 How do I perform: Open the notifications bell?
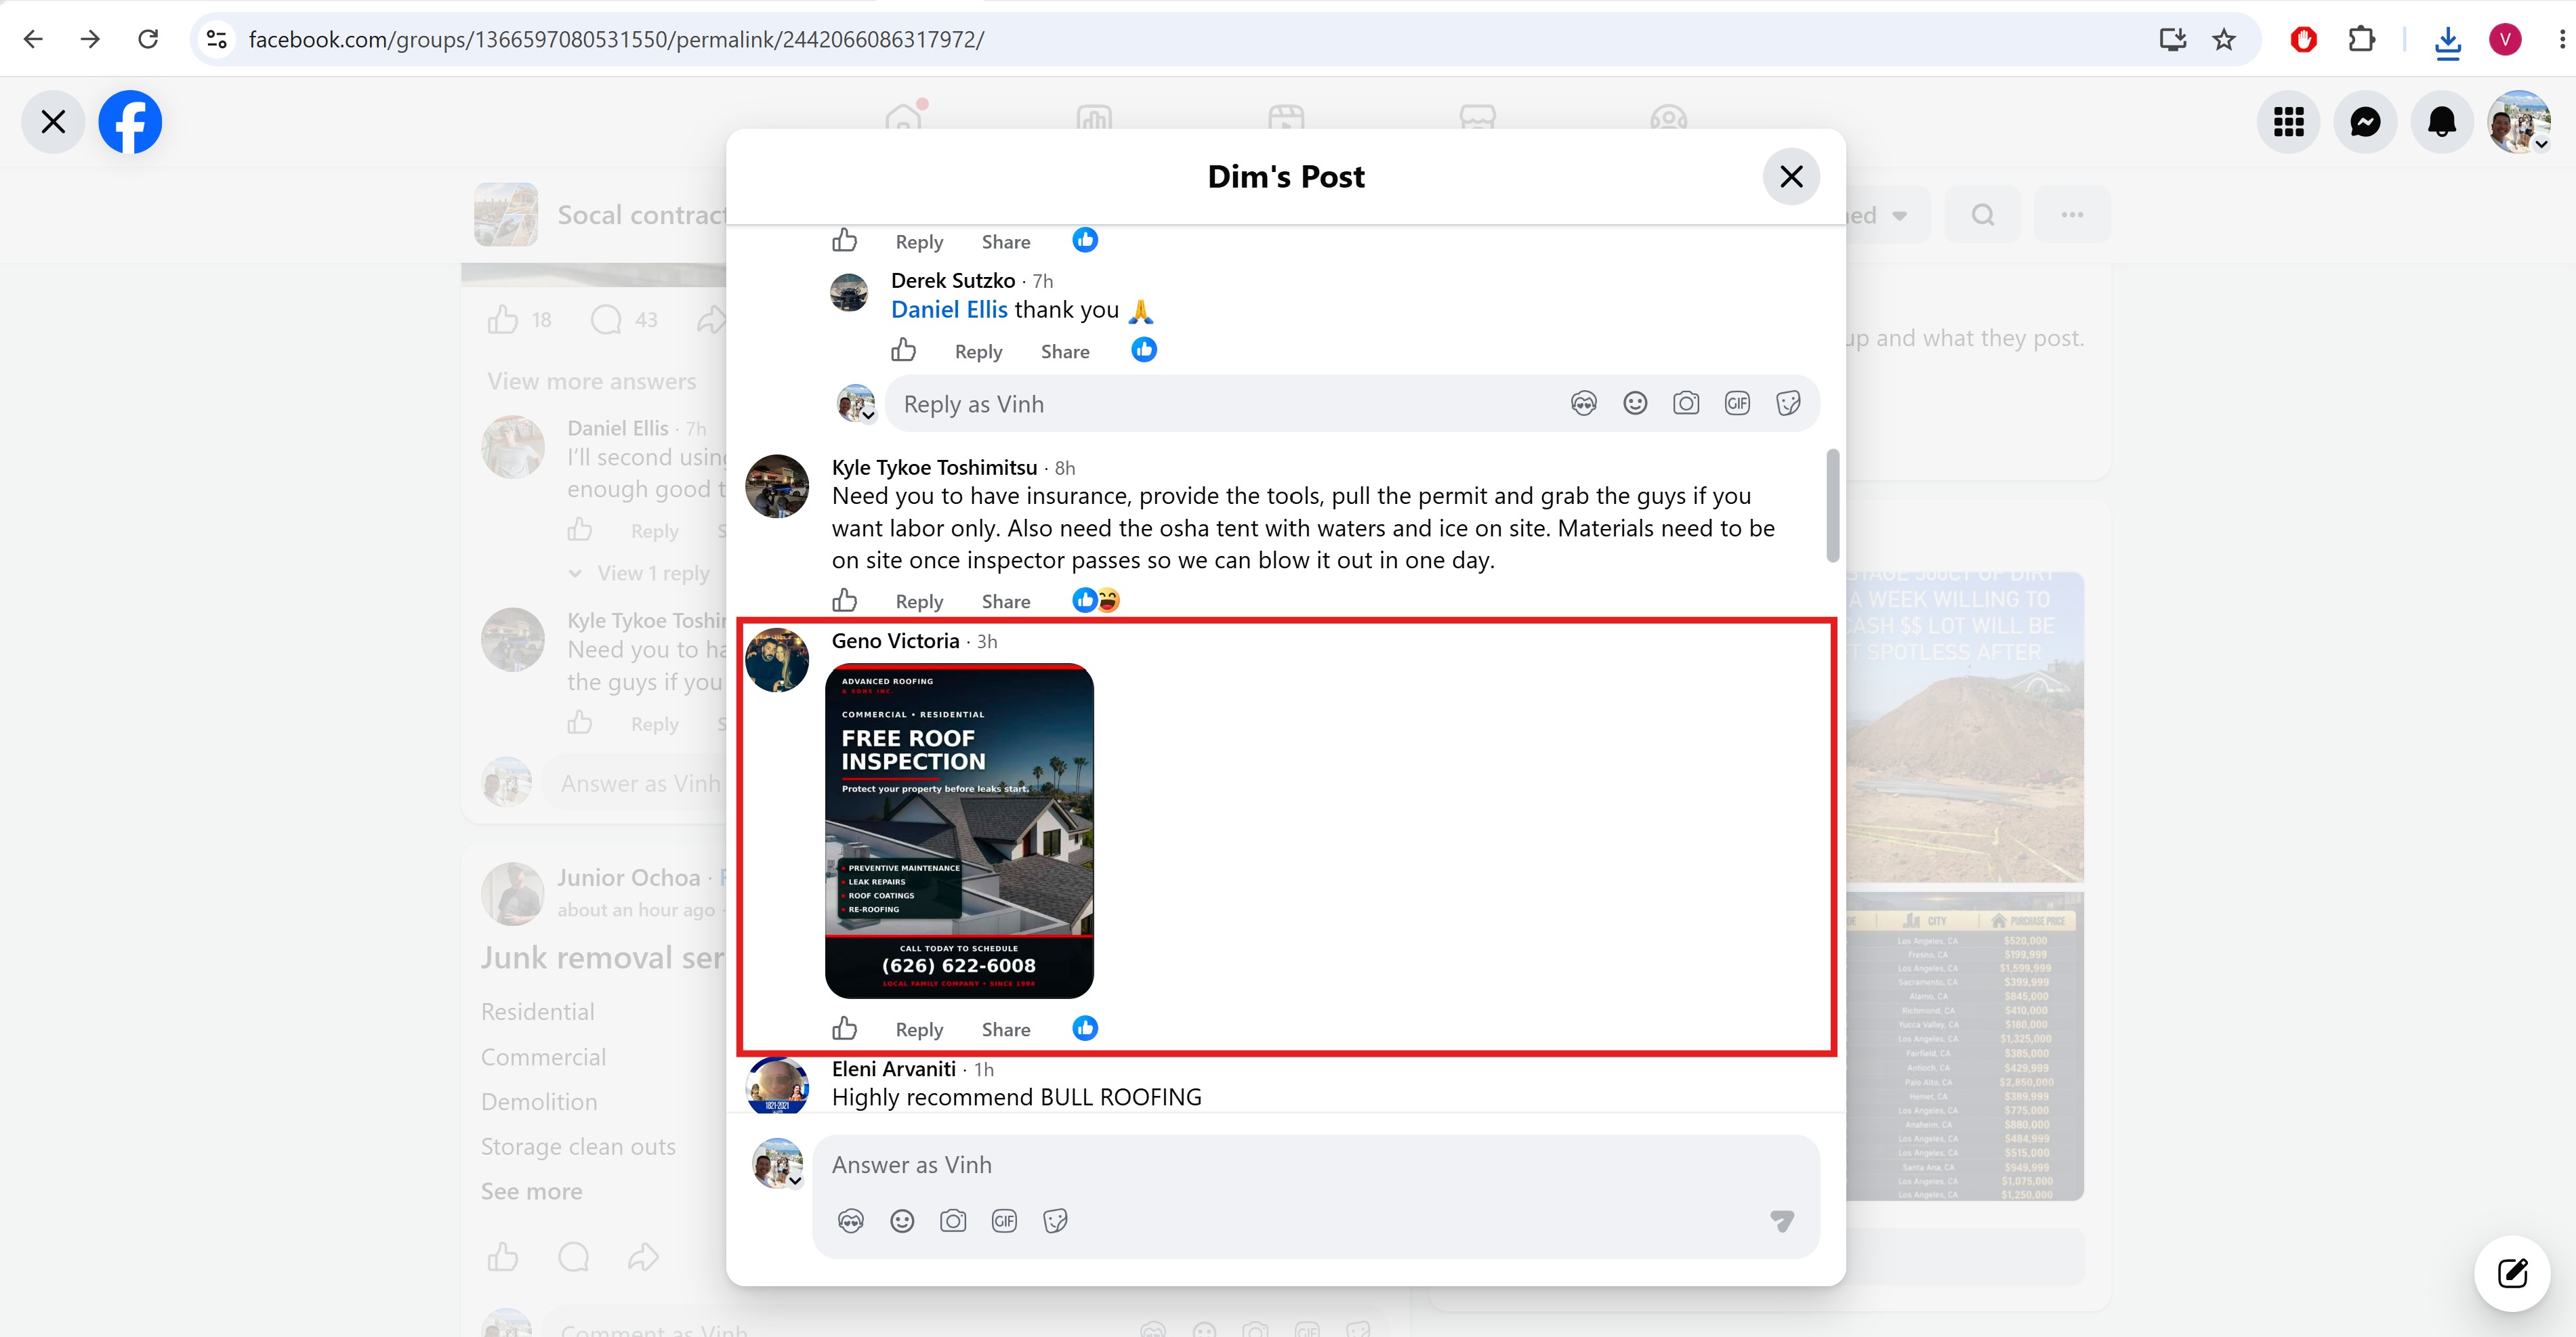(2442, 122)
